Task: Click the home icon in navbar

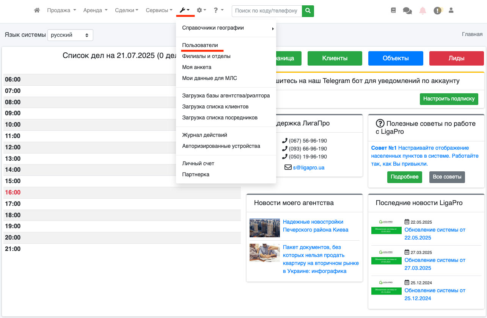Action: [37, 11]
